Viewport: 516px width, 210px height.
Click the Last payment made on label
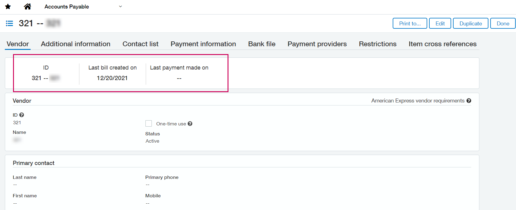pyautogui.click(x=179, y=68)
